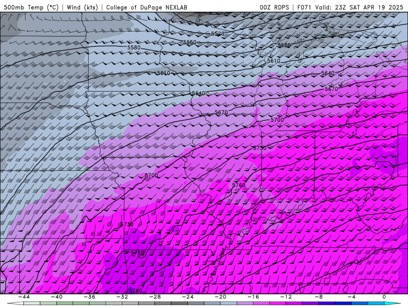Click the -40 value on the color scale

tap(57, 297)
